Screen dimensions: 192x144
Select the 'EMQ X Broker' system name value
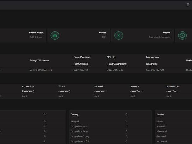point(36,37)
